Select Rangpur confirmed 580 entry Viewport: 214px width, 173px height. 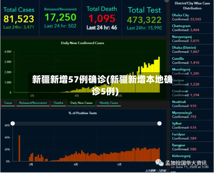click(191, 147)
